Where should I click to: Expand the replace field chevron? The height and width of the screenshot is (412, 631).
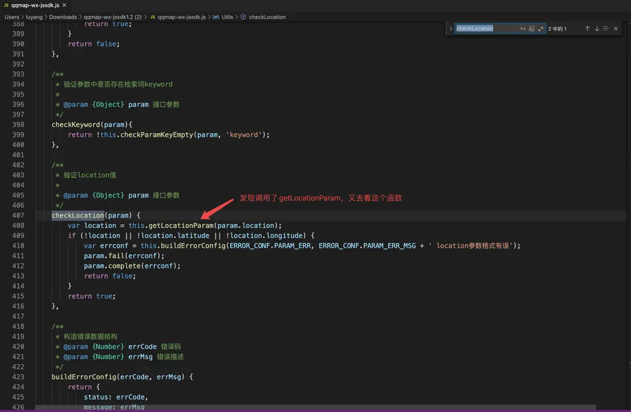(x=451, y=29)
